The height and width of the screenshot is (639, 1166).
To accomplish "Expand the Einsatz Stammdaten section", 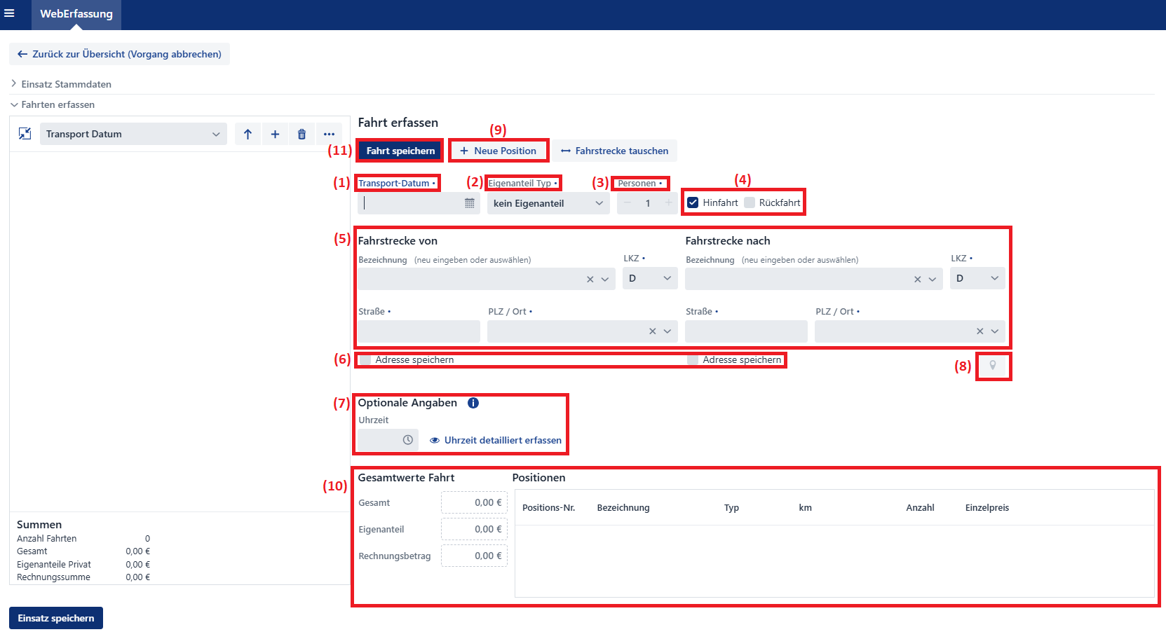I will pyautogui.click(x=66, y=84).
